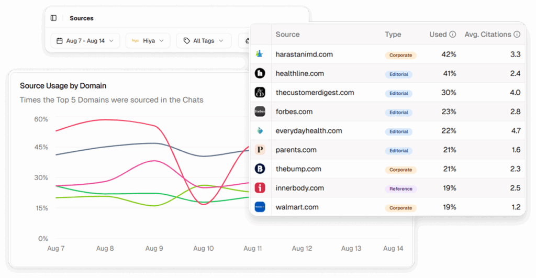Open the Hiya brand dropdown
The image size is (536, 278).
(x=148, y=41)
